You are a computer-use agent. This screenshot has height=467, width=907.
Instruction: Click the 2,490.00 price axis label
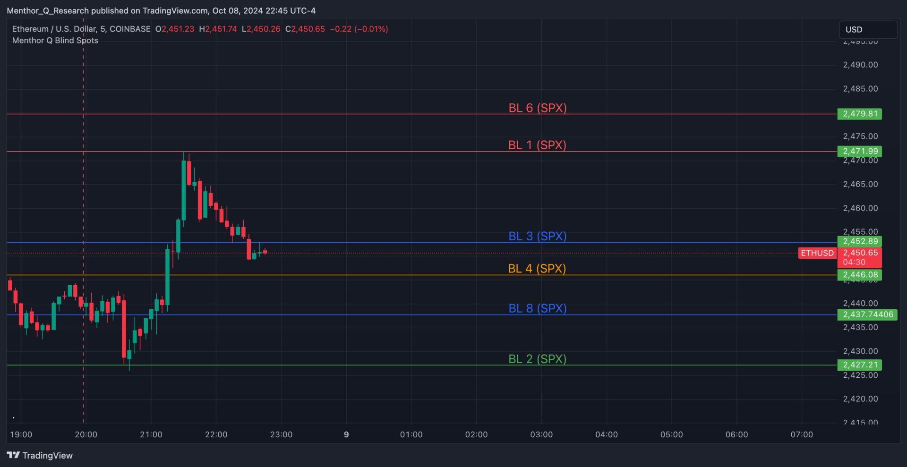click(x=860, y=65)
